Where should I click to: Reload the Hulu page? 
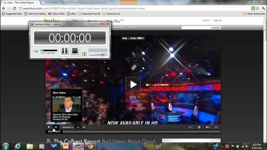(14, 8)
